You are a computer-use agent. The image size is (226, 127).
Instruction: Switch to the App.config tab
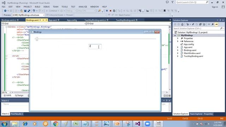72,20
